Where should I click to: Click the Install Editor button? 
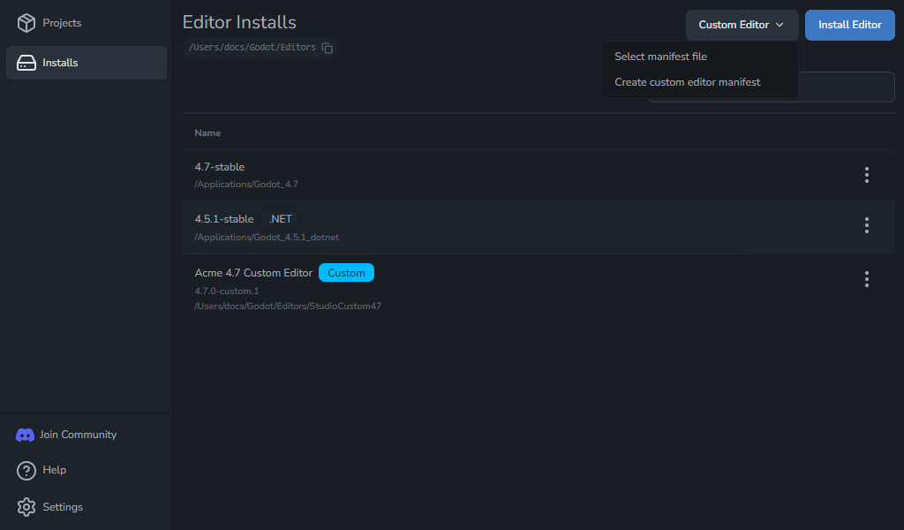point(850,25)
